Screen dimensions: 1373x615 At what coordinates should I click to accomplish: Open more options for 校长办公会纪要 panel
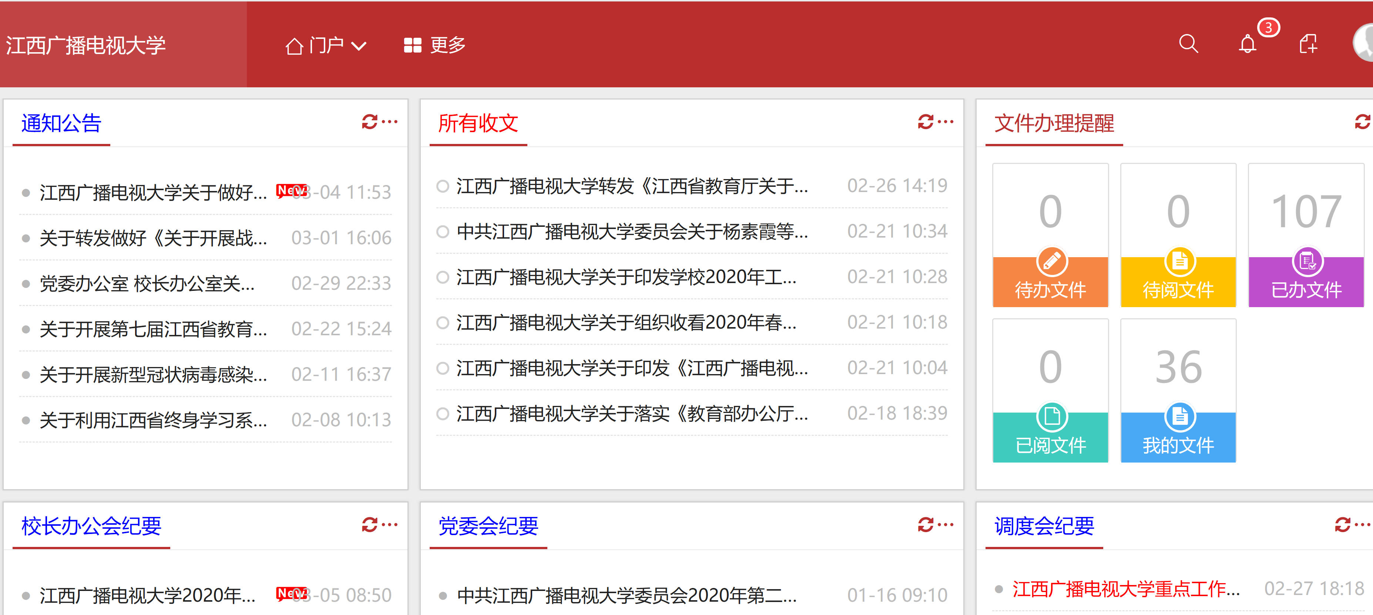[x=390, y=525]
